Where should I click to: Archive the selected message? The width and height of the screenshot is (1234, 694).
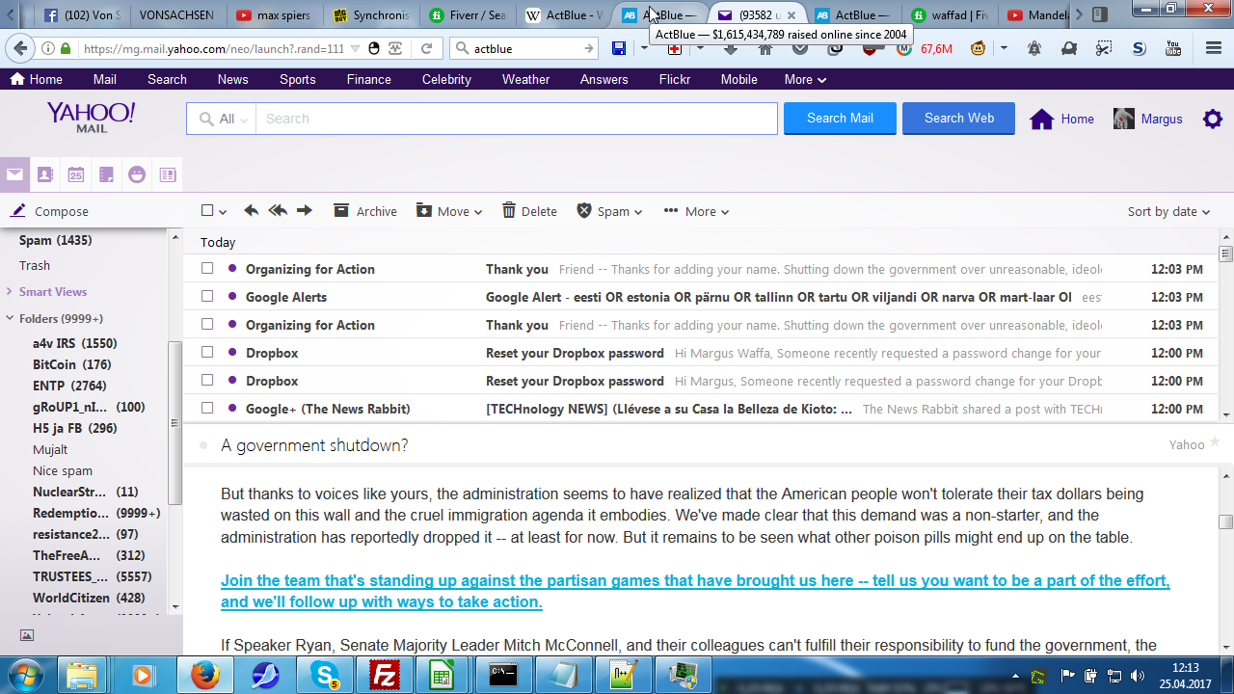click(x=365, y=211)
